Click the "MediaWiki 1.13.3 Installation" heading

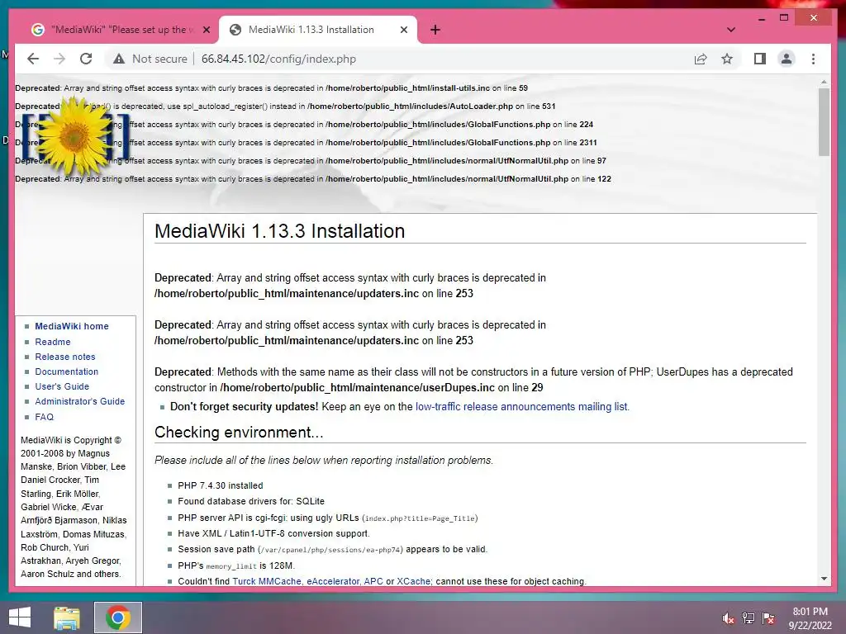point(279,231)
